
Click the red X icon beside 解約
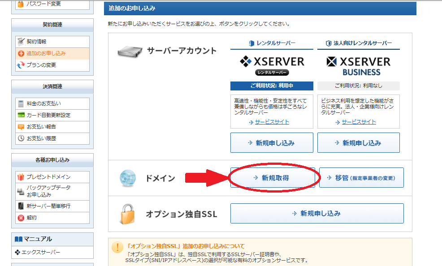tap(21, 218)
